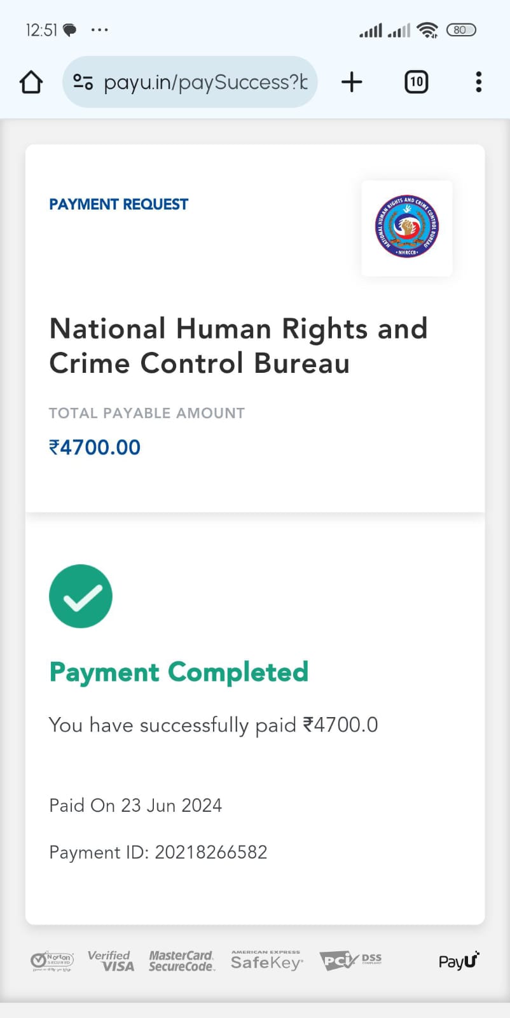510x1018 pixels.
Task: Tap the battery indicator in status bar
Action: (x=461, y=30)
